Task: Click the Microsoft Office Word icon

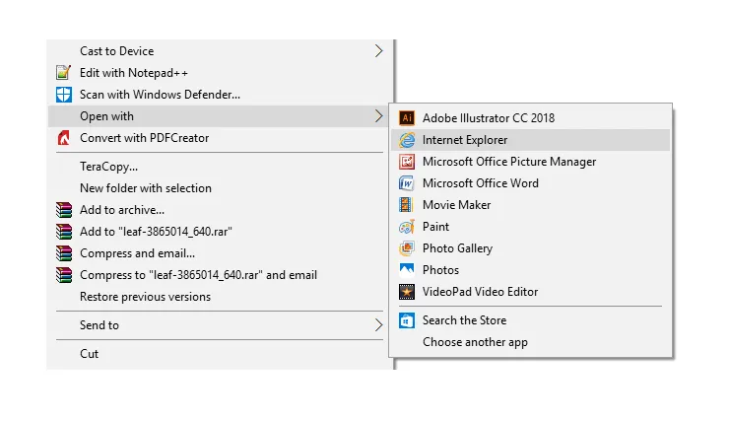Action: point(407,183)
